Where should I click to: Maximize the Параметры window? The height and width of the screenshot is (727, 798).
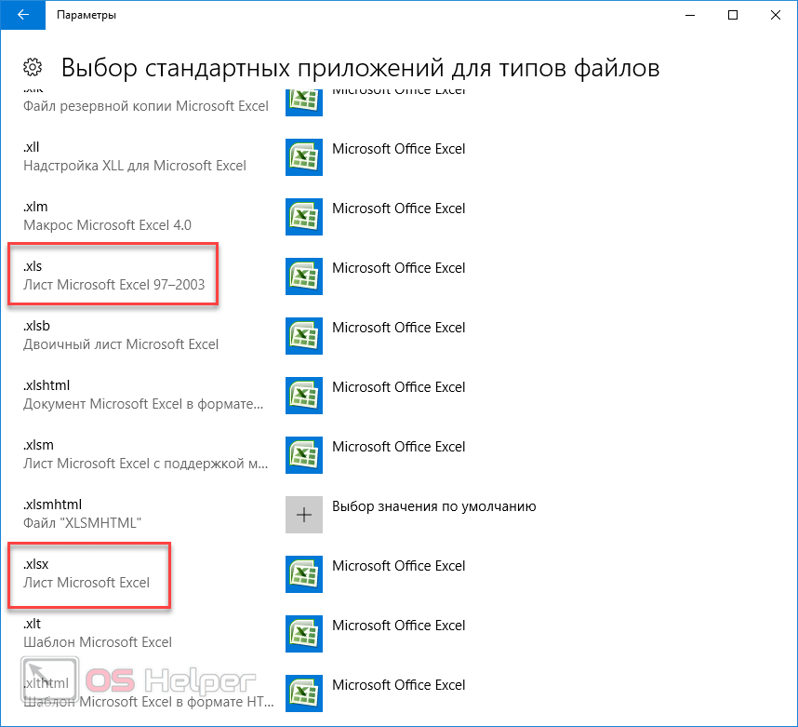tap(733, 15)
